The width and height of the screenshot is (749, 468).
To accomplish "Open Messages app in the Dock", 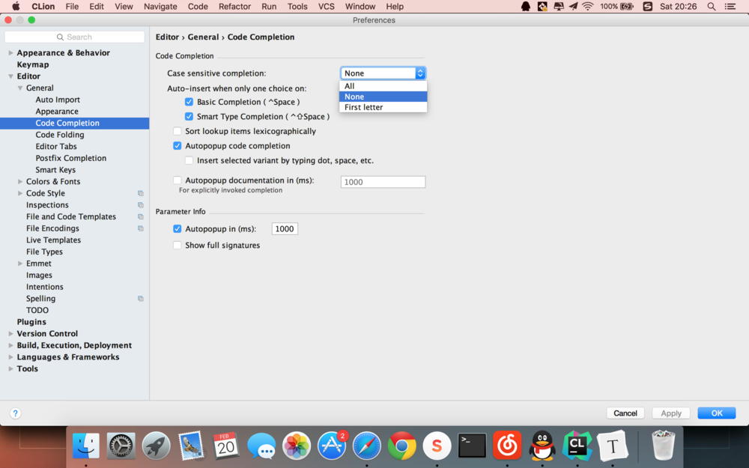I will (261, 446).
